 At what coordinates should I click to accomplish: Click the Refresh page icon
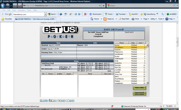(15, 5)
